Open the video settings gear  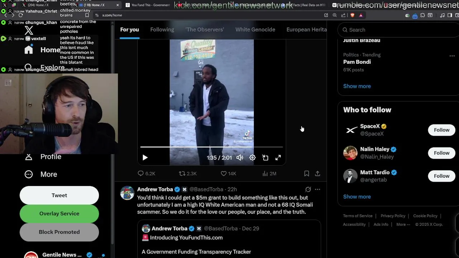coord(252,158)
